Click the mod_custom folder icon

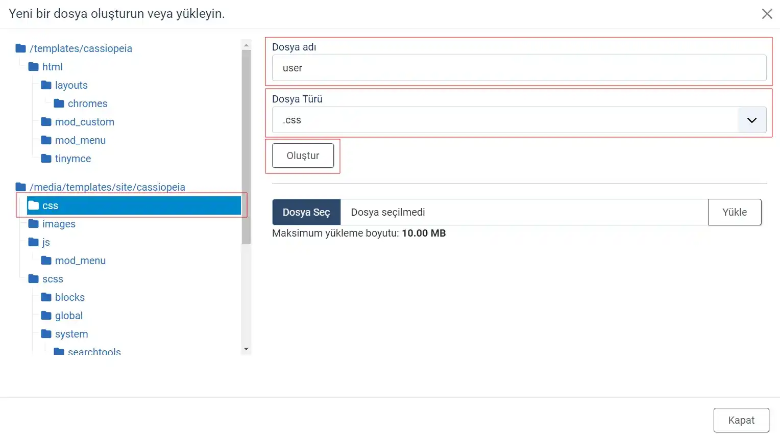[45, 121]
